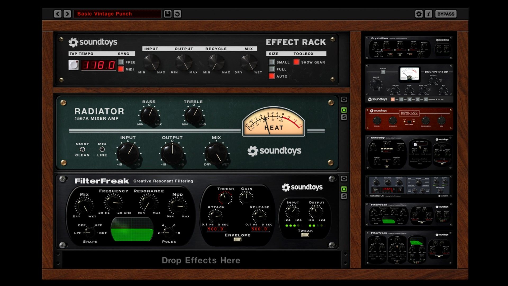
Task: Enable MIDI sync mode
Action: 121,69
